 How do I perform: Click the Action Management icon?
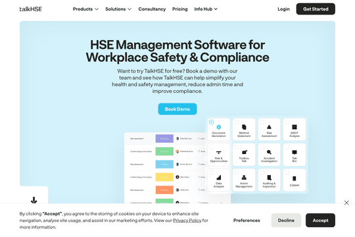[x=244, y=177]
